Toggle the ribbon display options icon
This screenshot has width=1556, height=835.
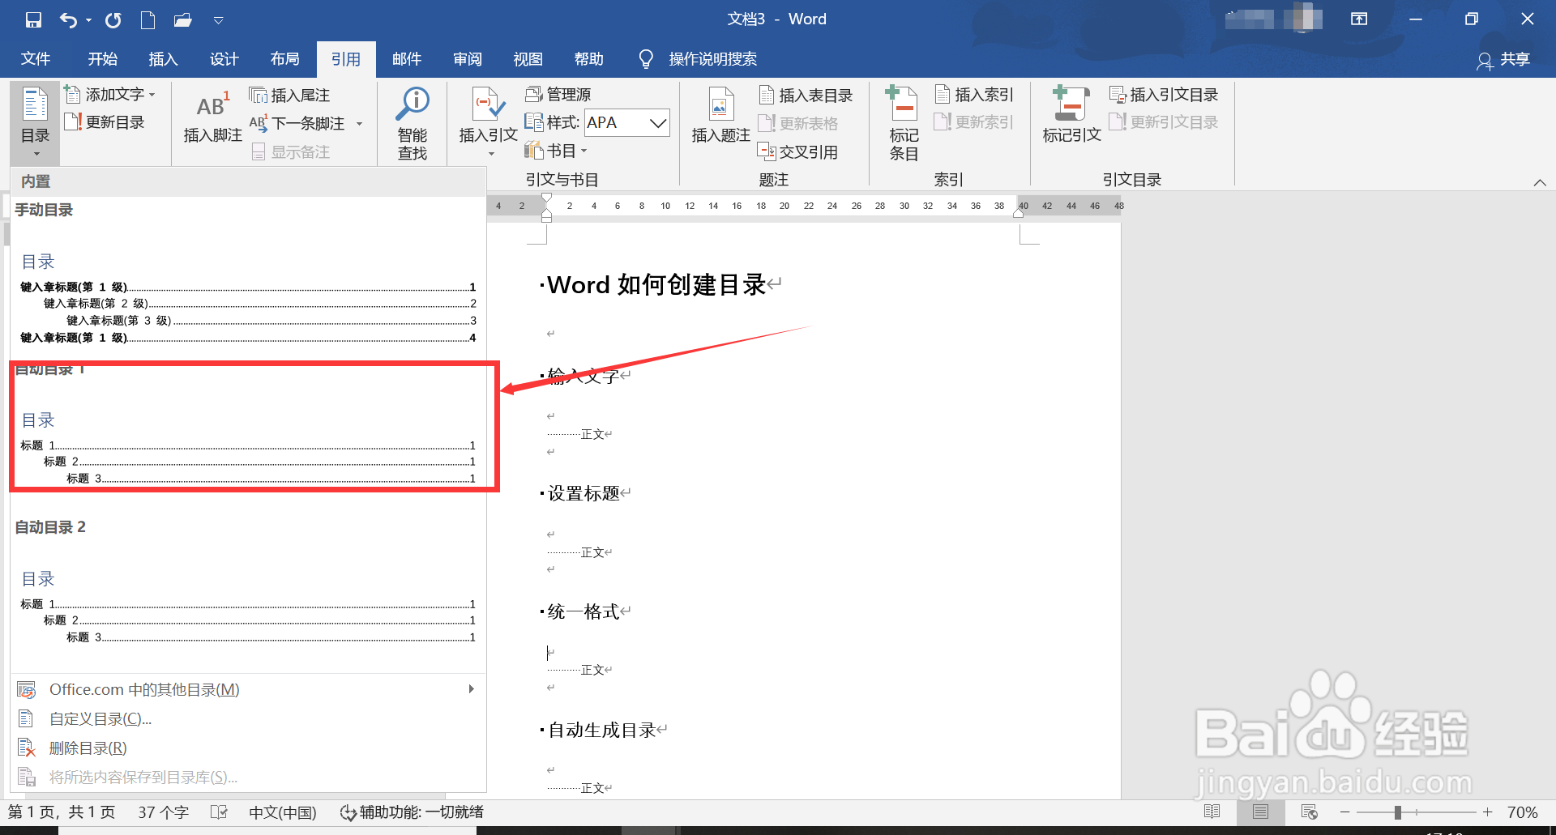point(1359,19)
